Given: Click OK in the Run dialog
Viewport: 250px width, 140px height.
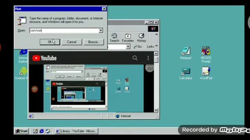Looking at the screenshot, I should (50, 42).
